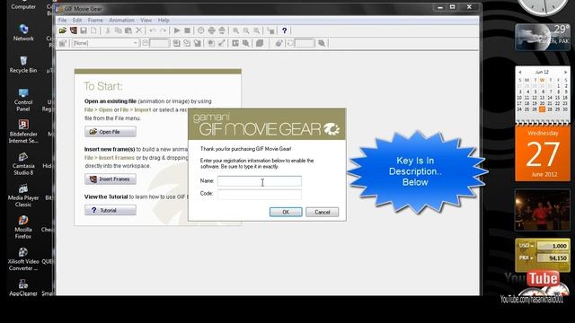Select the Media Player Classic desktop icon
Viewport: 575px width, 323px height.
point(23,196)
